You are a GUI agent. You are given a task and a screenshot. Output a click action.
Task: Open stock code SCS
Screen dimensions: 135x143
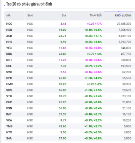tap(9, 90)
